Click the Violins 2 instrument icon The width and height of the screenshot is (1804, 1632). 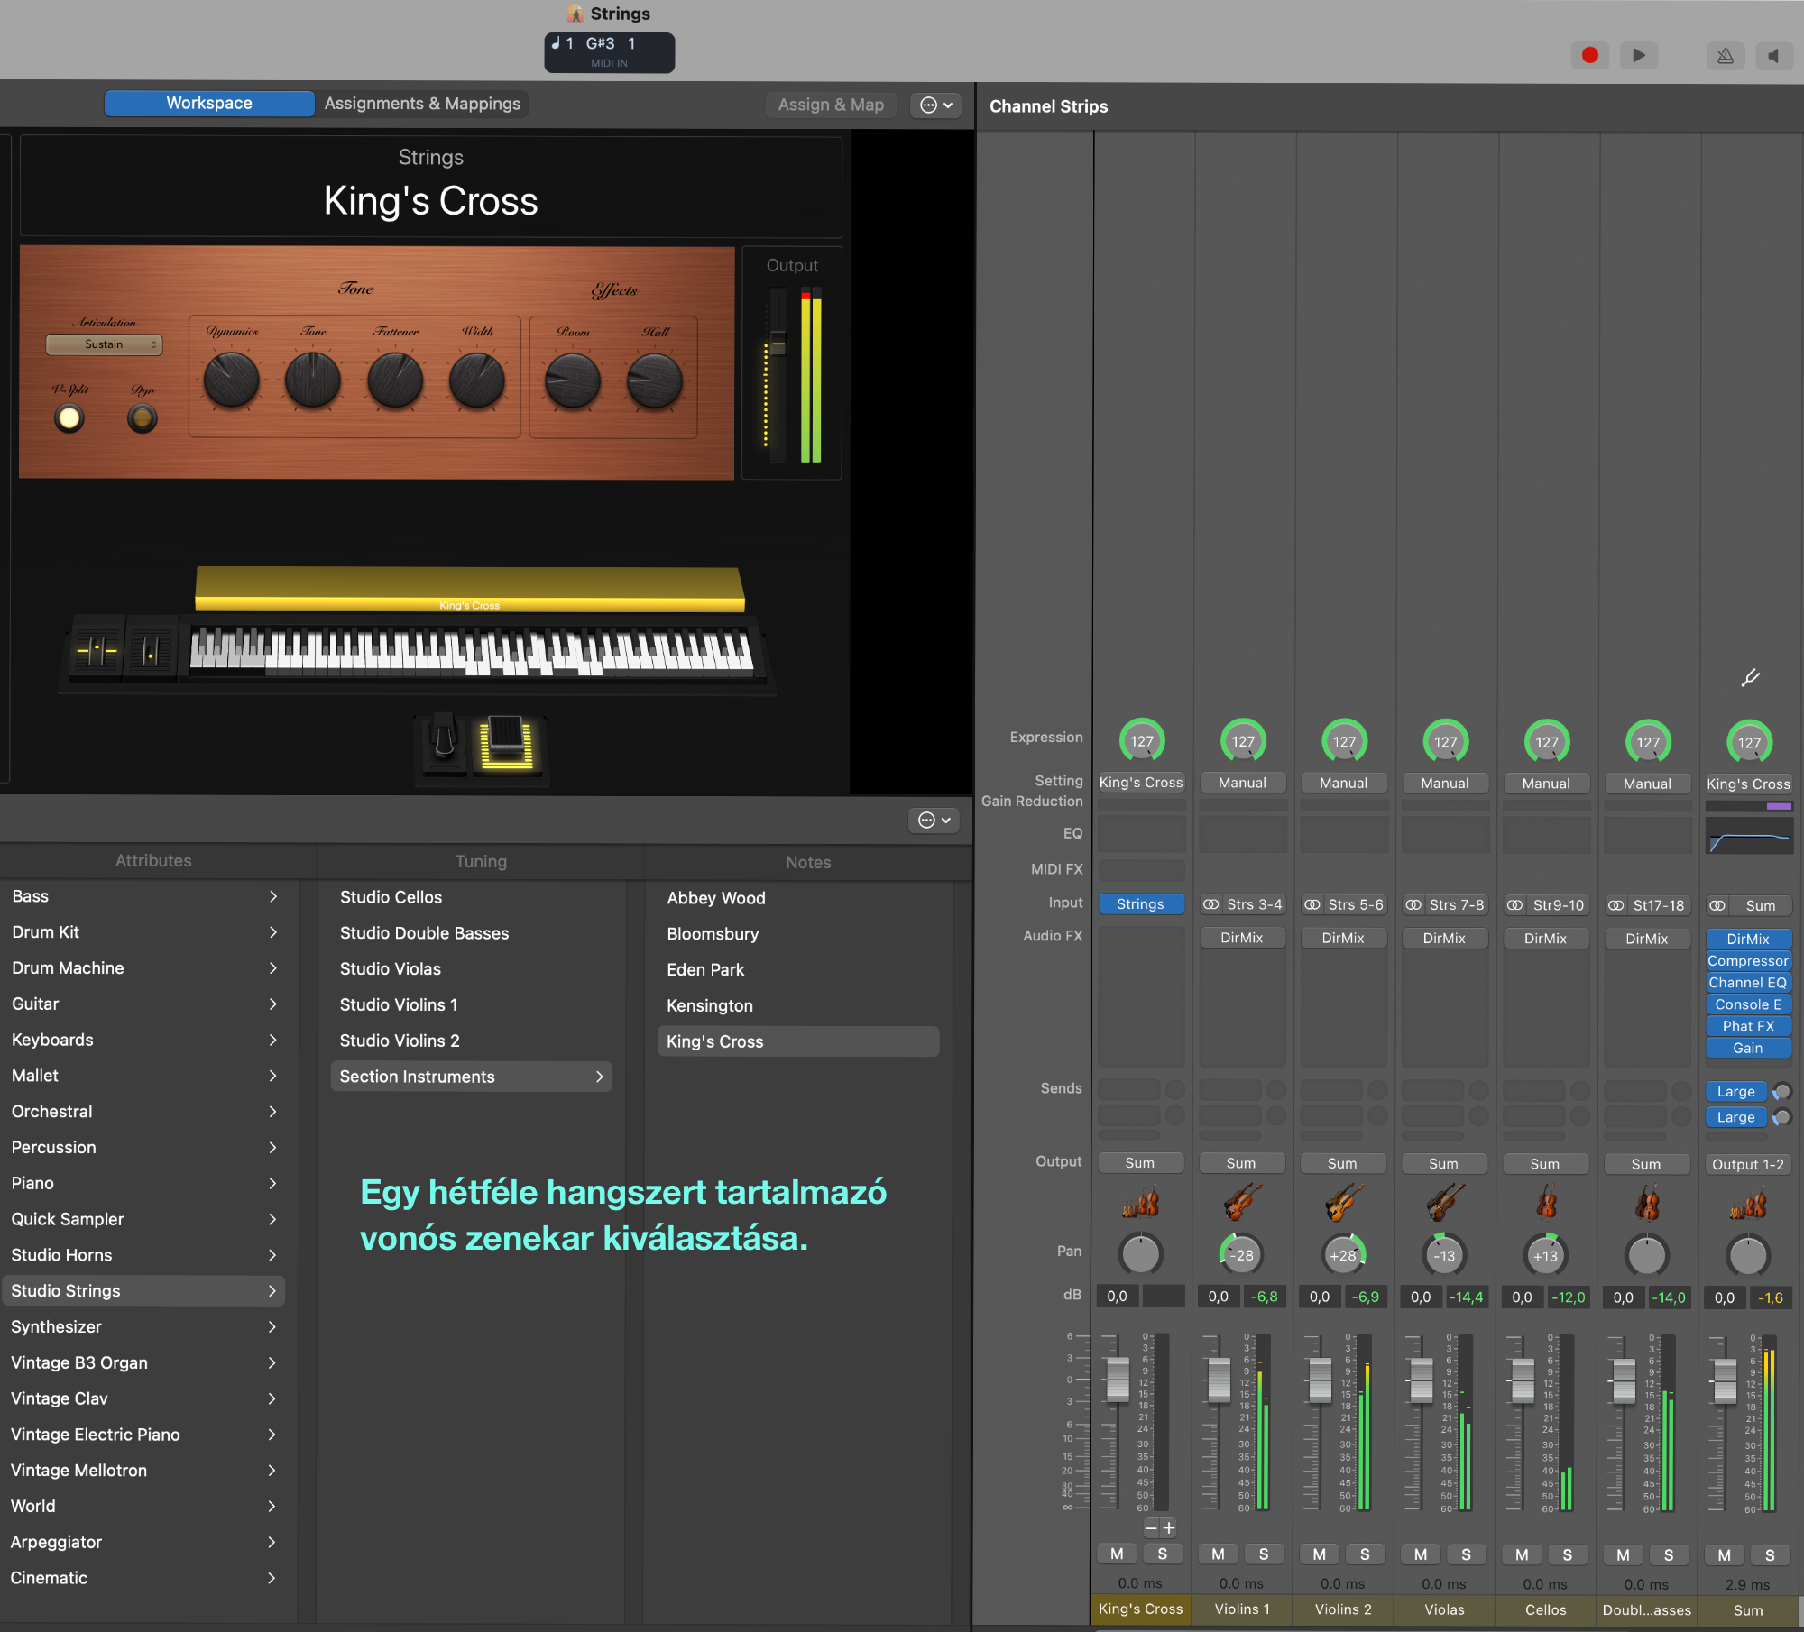1342,1203
